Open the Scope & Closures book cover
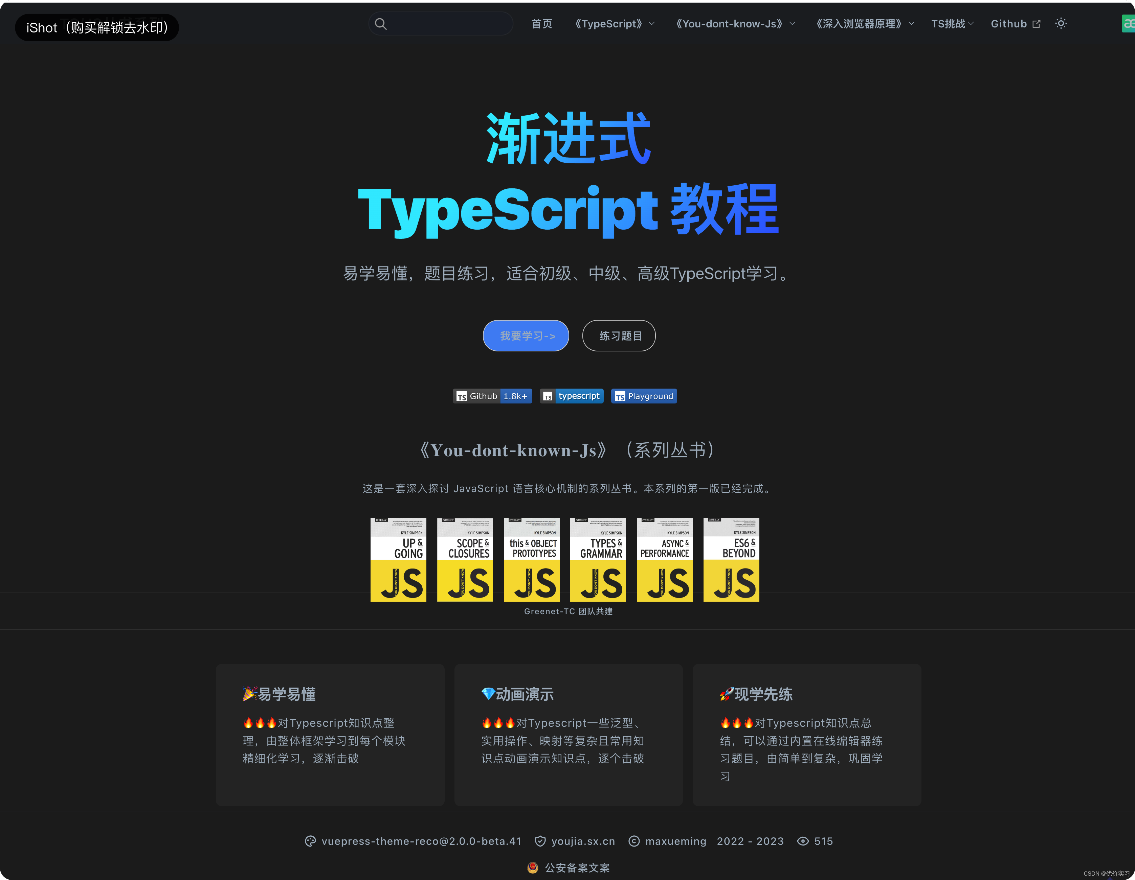This screenshot has width=1135, height=880. point(465,559)
